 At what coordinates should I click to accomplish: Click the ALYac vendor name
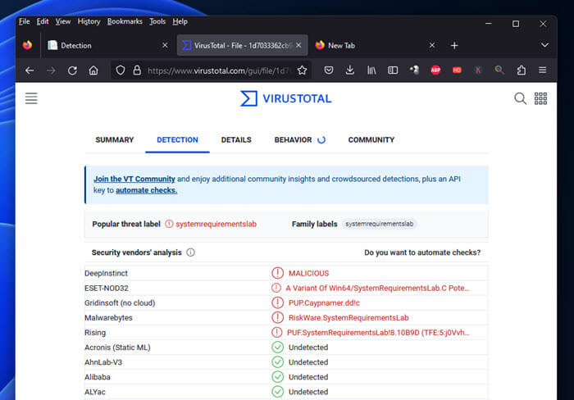(95, 392)
